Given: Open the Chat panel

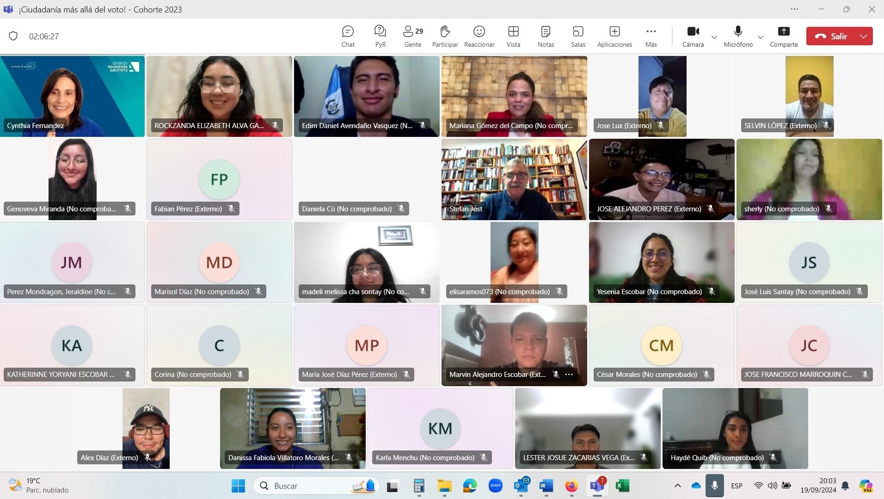Looking at the screenshot, I should pos(348,36).
